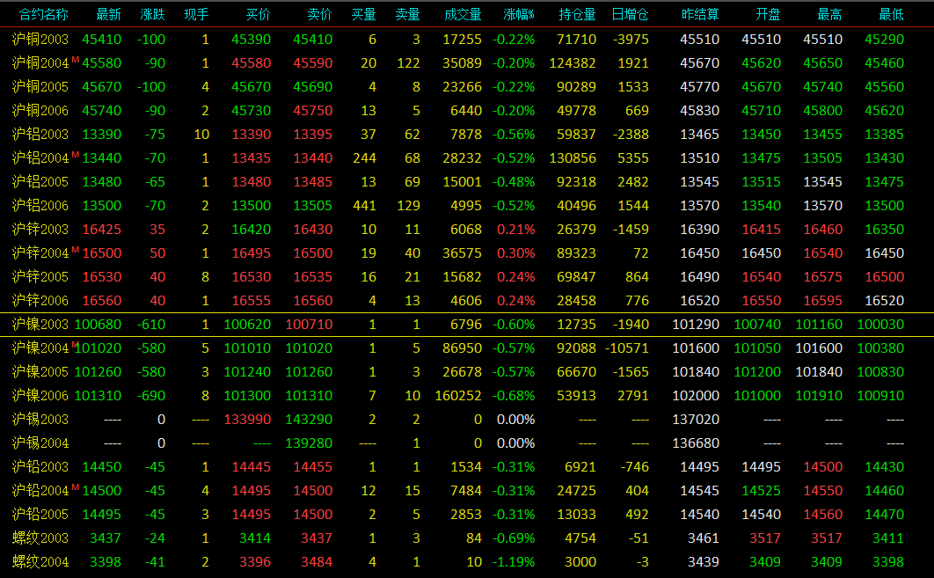The width and height of the screenshot is (934, 578).
Task: Select the 沪镍2006 contract name
Action: tap(40, 396)
